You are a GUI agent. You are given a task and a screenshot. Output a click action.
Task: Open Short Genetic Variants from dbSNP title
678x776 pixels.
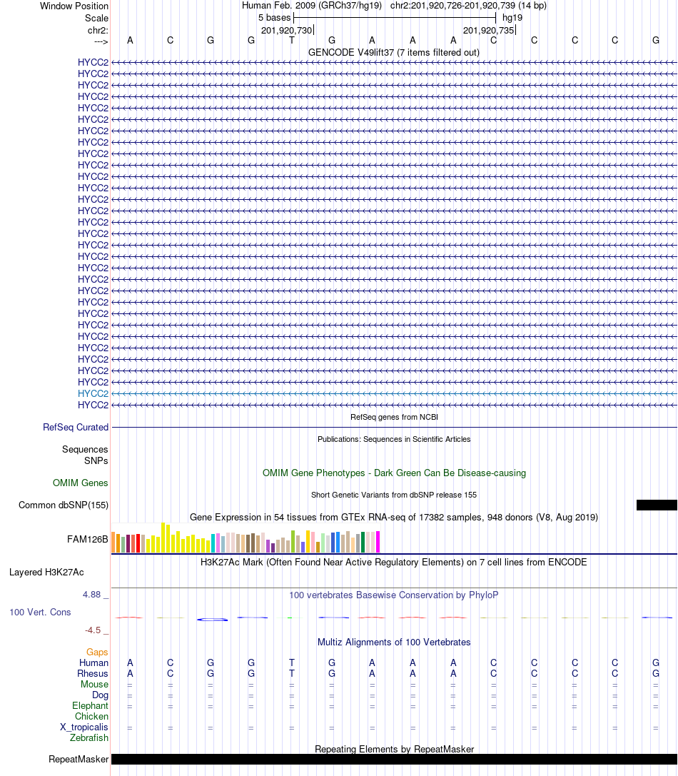[x=394, y=495]
